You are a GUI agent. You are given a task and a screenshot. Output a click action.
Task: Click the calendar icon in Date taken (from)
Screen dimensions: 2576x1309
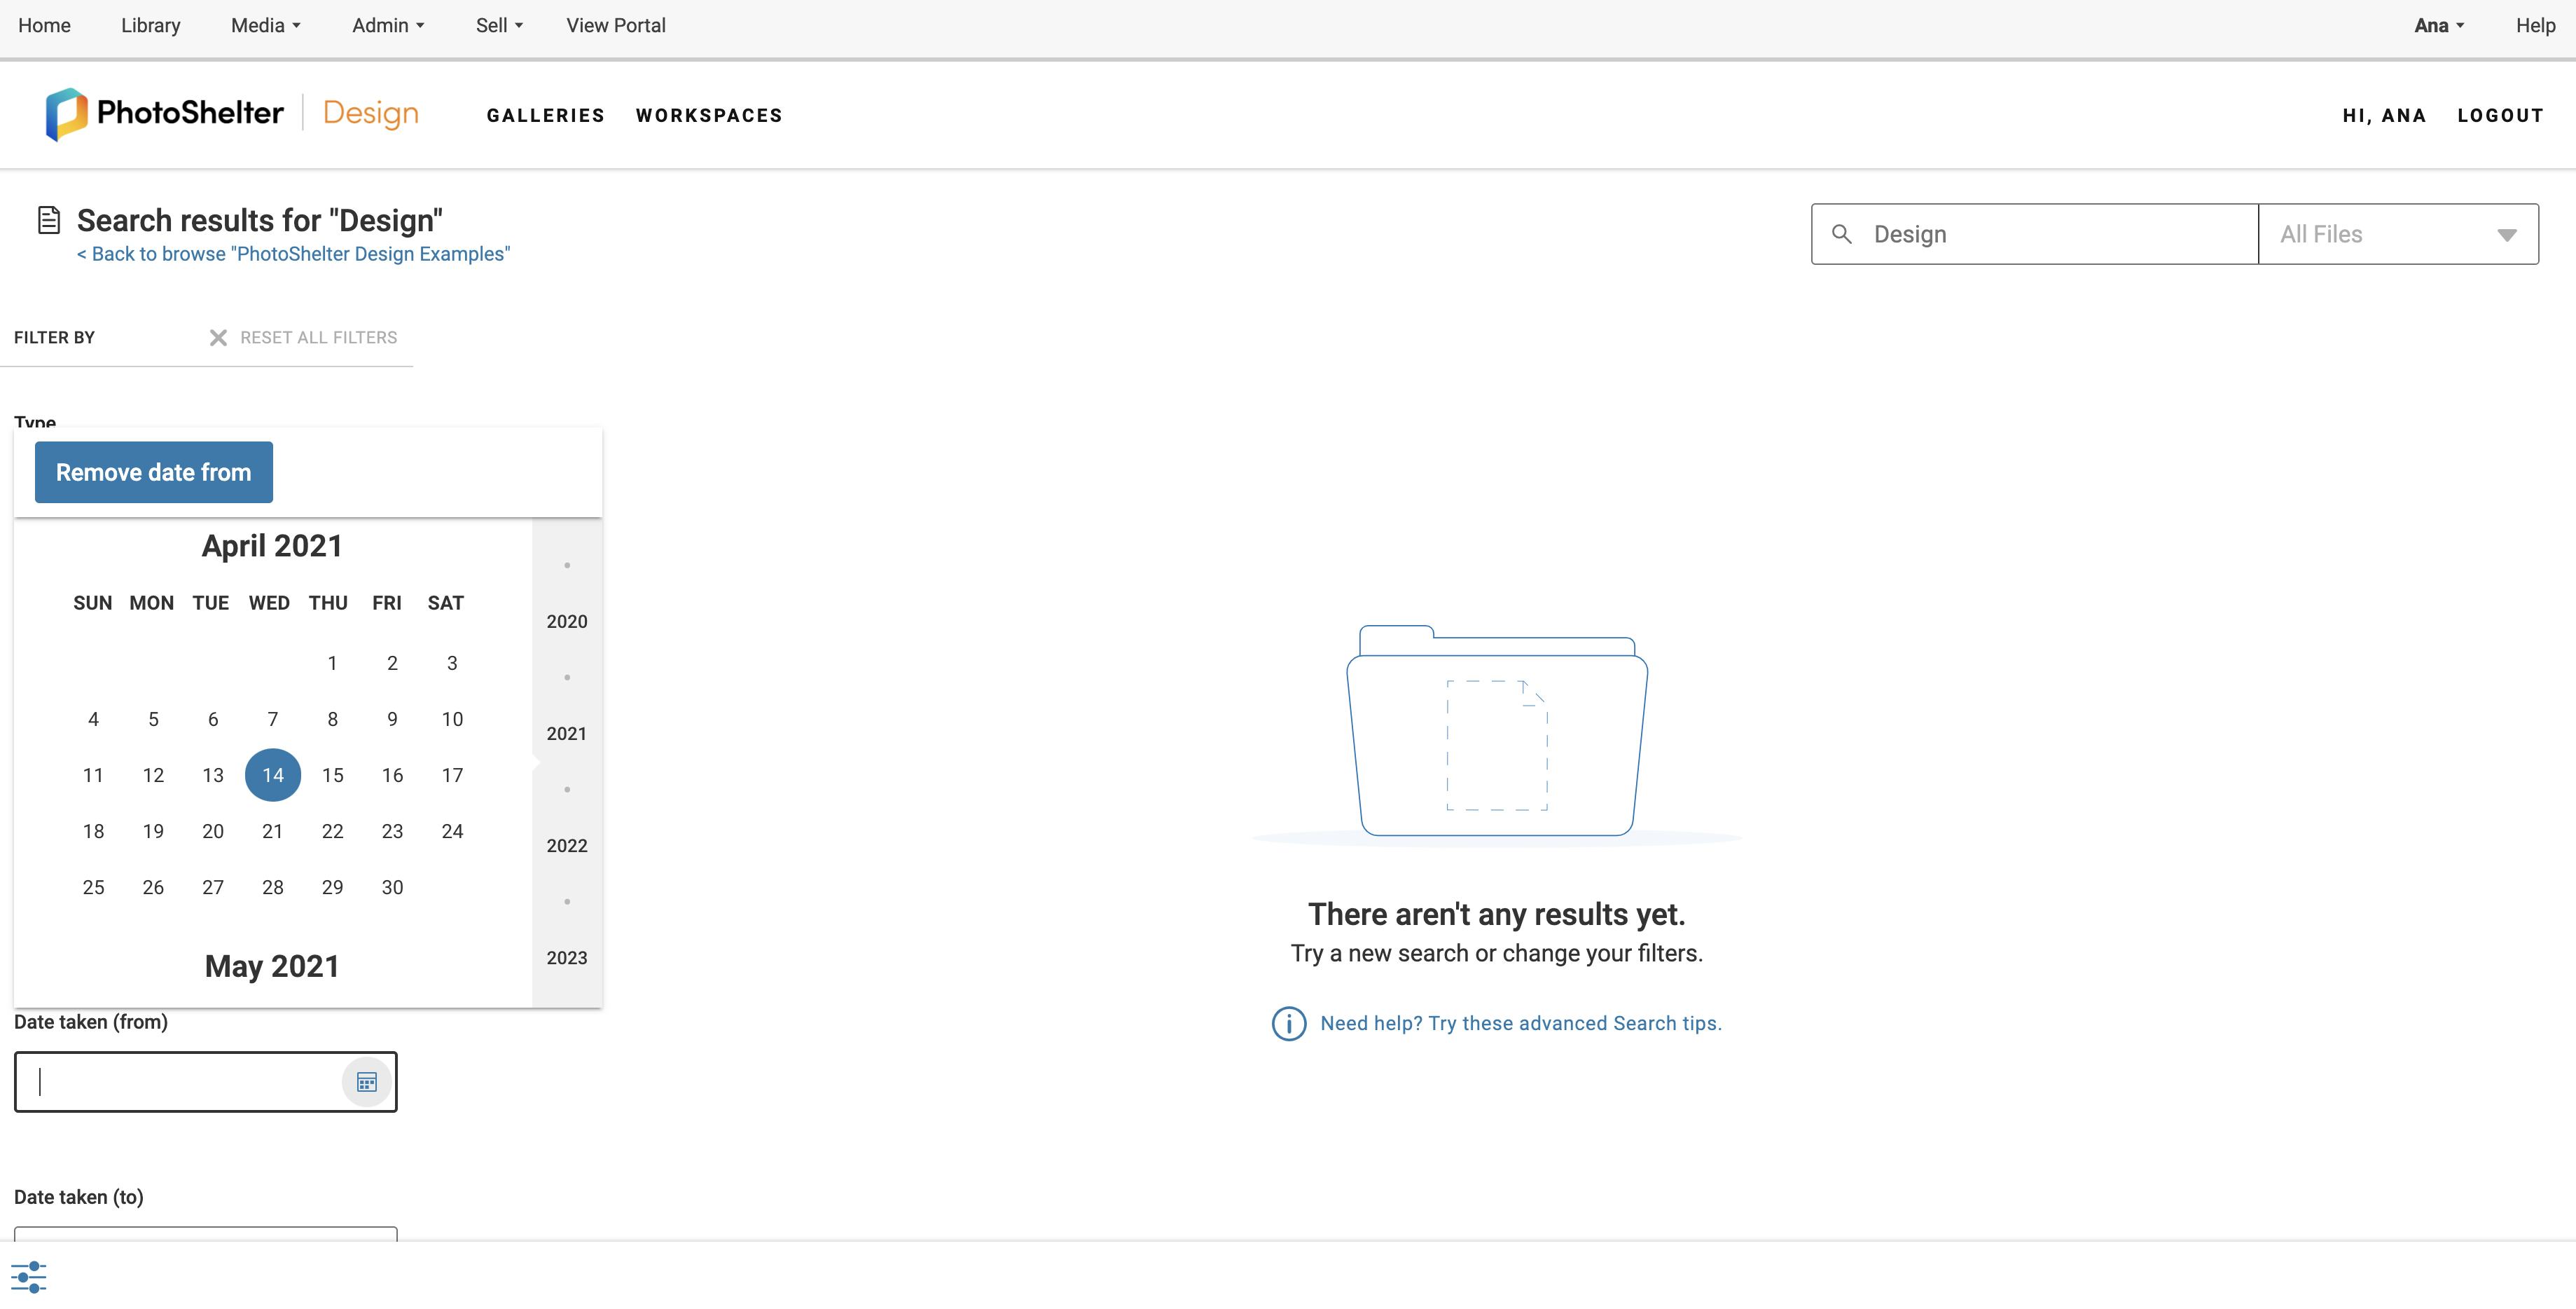click(366, 1082)
